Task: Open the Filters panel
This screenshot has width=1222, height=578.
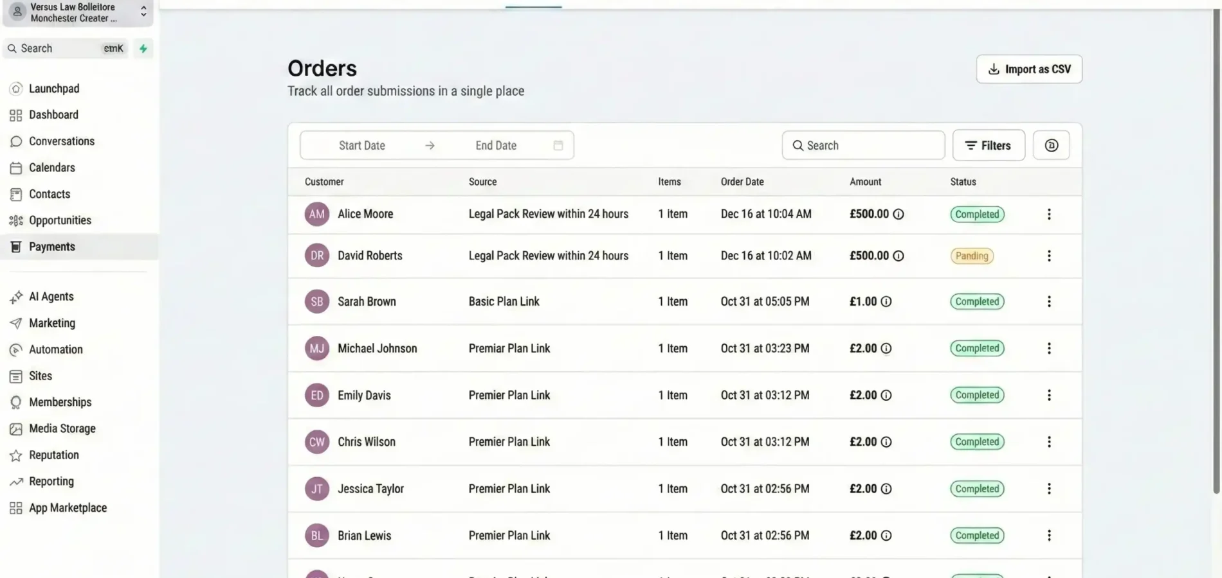Action: pyautogui.click(x=989, y=145)
